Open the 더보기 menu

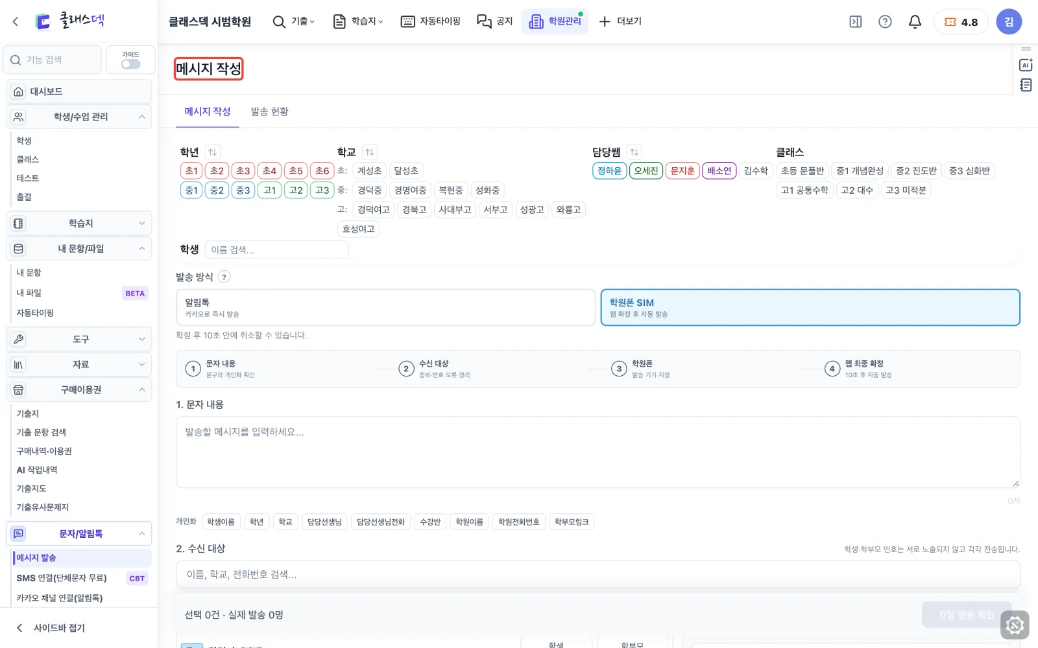pos(620,21)
